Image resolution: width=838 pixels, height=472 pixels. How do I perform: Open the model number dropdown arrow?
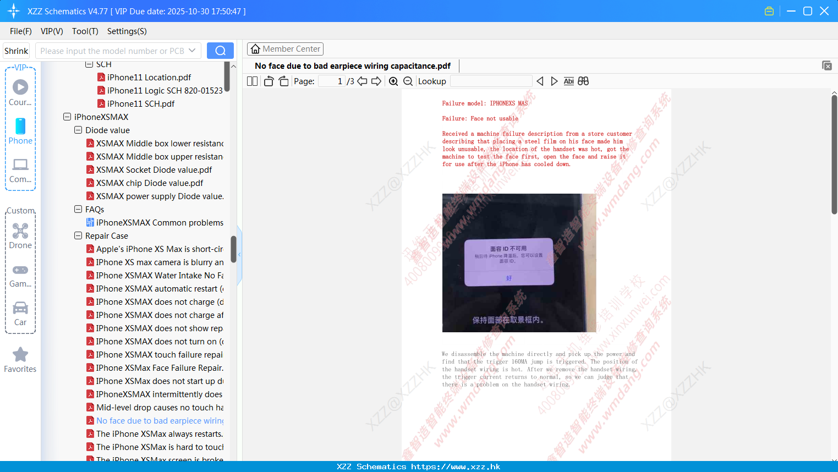(192, 51)
